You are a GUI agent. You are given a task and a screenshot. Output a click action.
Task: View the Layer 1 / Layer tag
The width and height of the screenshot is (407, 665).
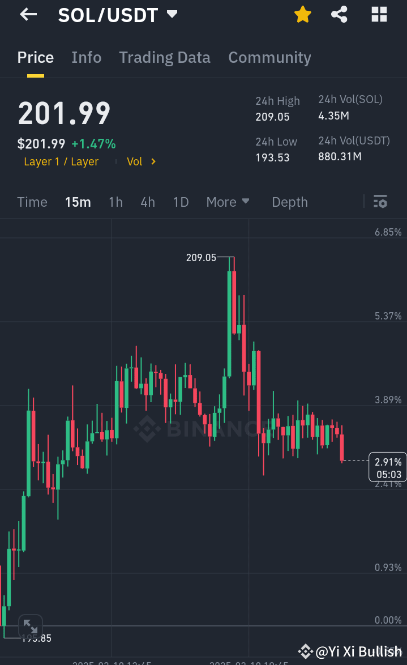(61, 161)
